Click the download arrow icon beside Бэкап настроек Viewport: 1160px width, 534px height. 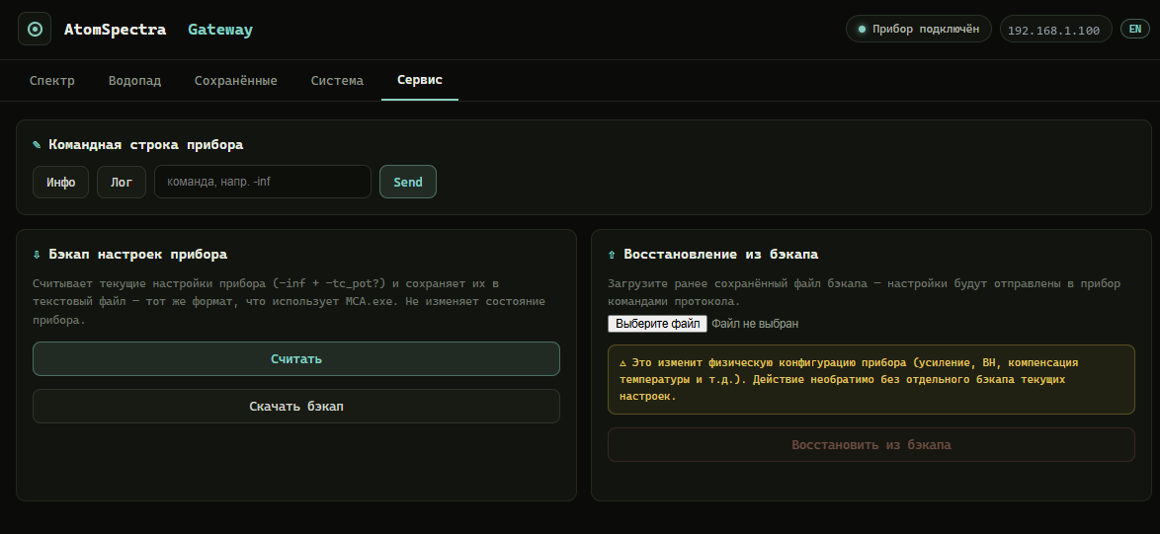37,254
